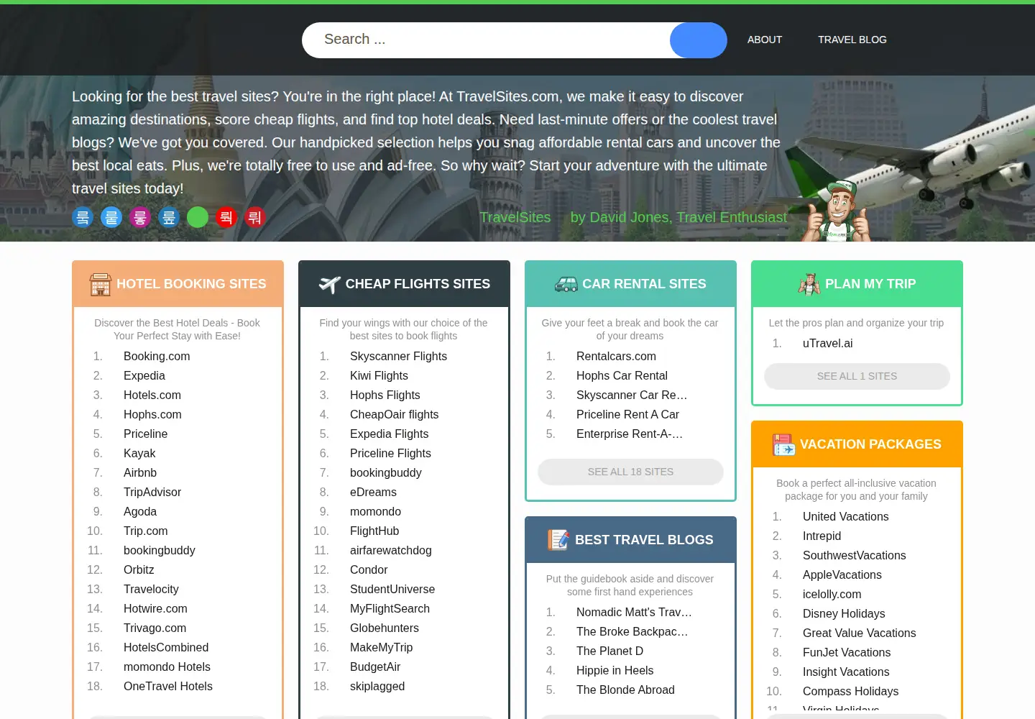Click SEE ALL 18 SITES in Car Rental
1035x719 pixels.
coord(630,472)
